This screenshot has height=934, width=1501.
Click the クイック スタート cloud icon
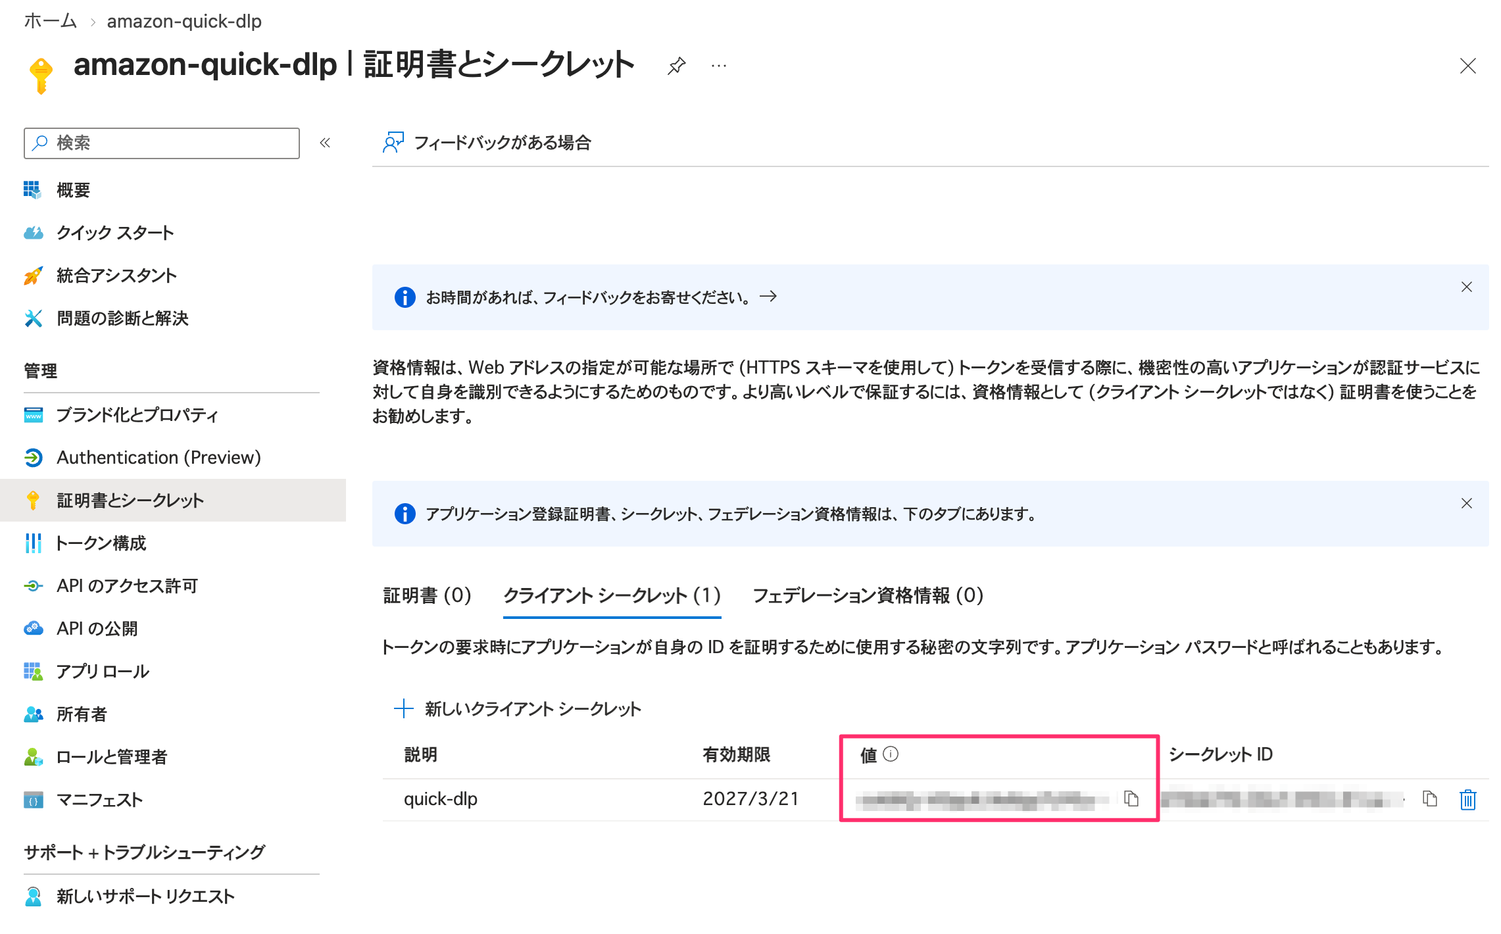click(33, 233)
